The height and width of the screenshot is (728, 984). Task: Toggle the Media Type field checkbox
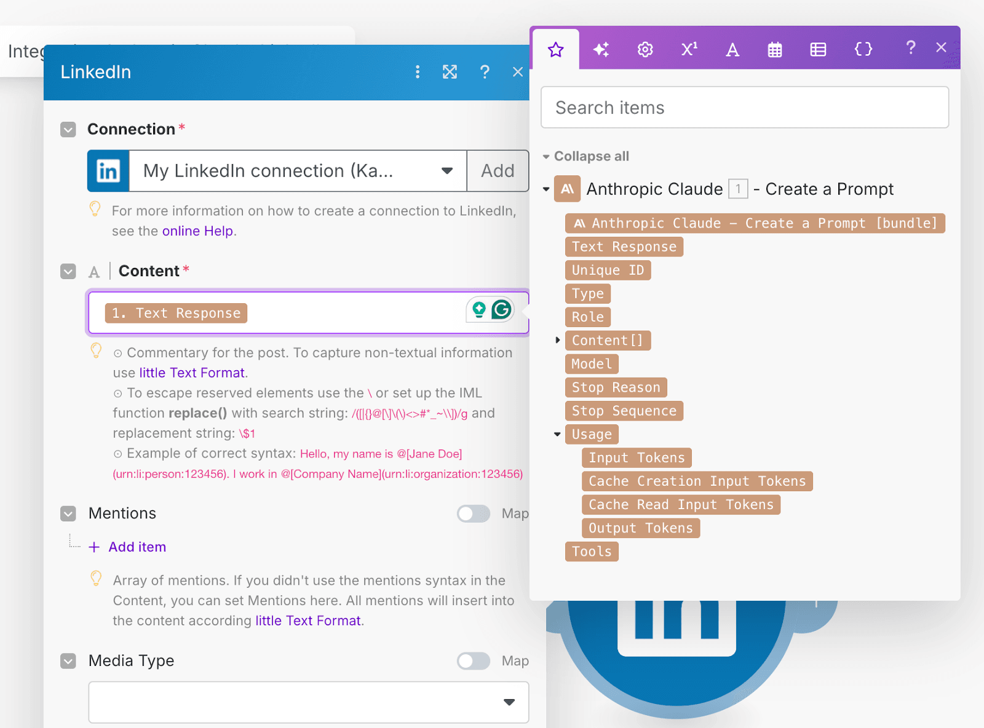click(x=68, y=661)
